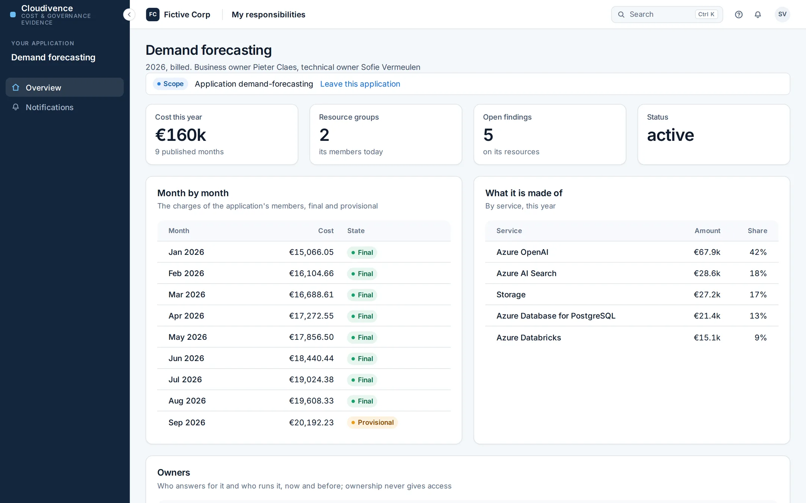Screen dimensions: 806x503
Task: Open the notifications bell in top bar
Action: tap(757, 15)
